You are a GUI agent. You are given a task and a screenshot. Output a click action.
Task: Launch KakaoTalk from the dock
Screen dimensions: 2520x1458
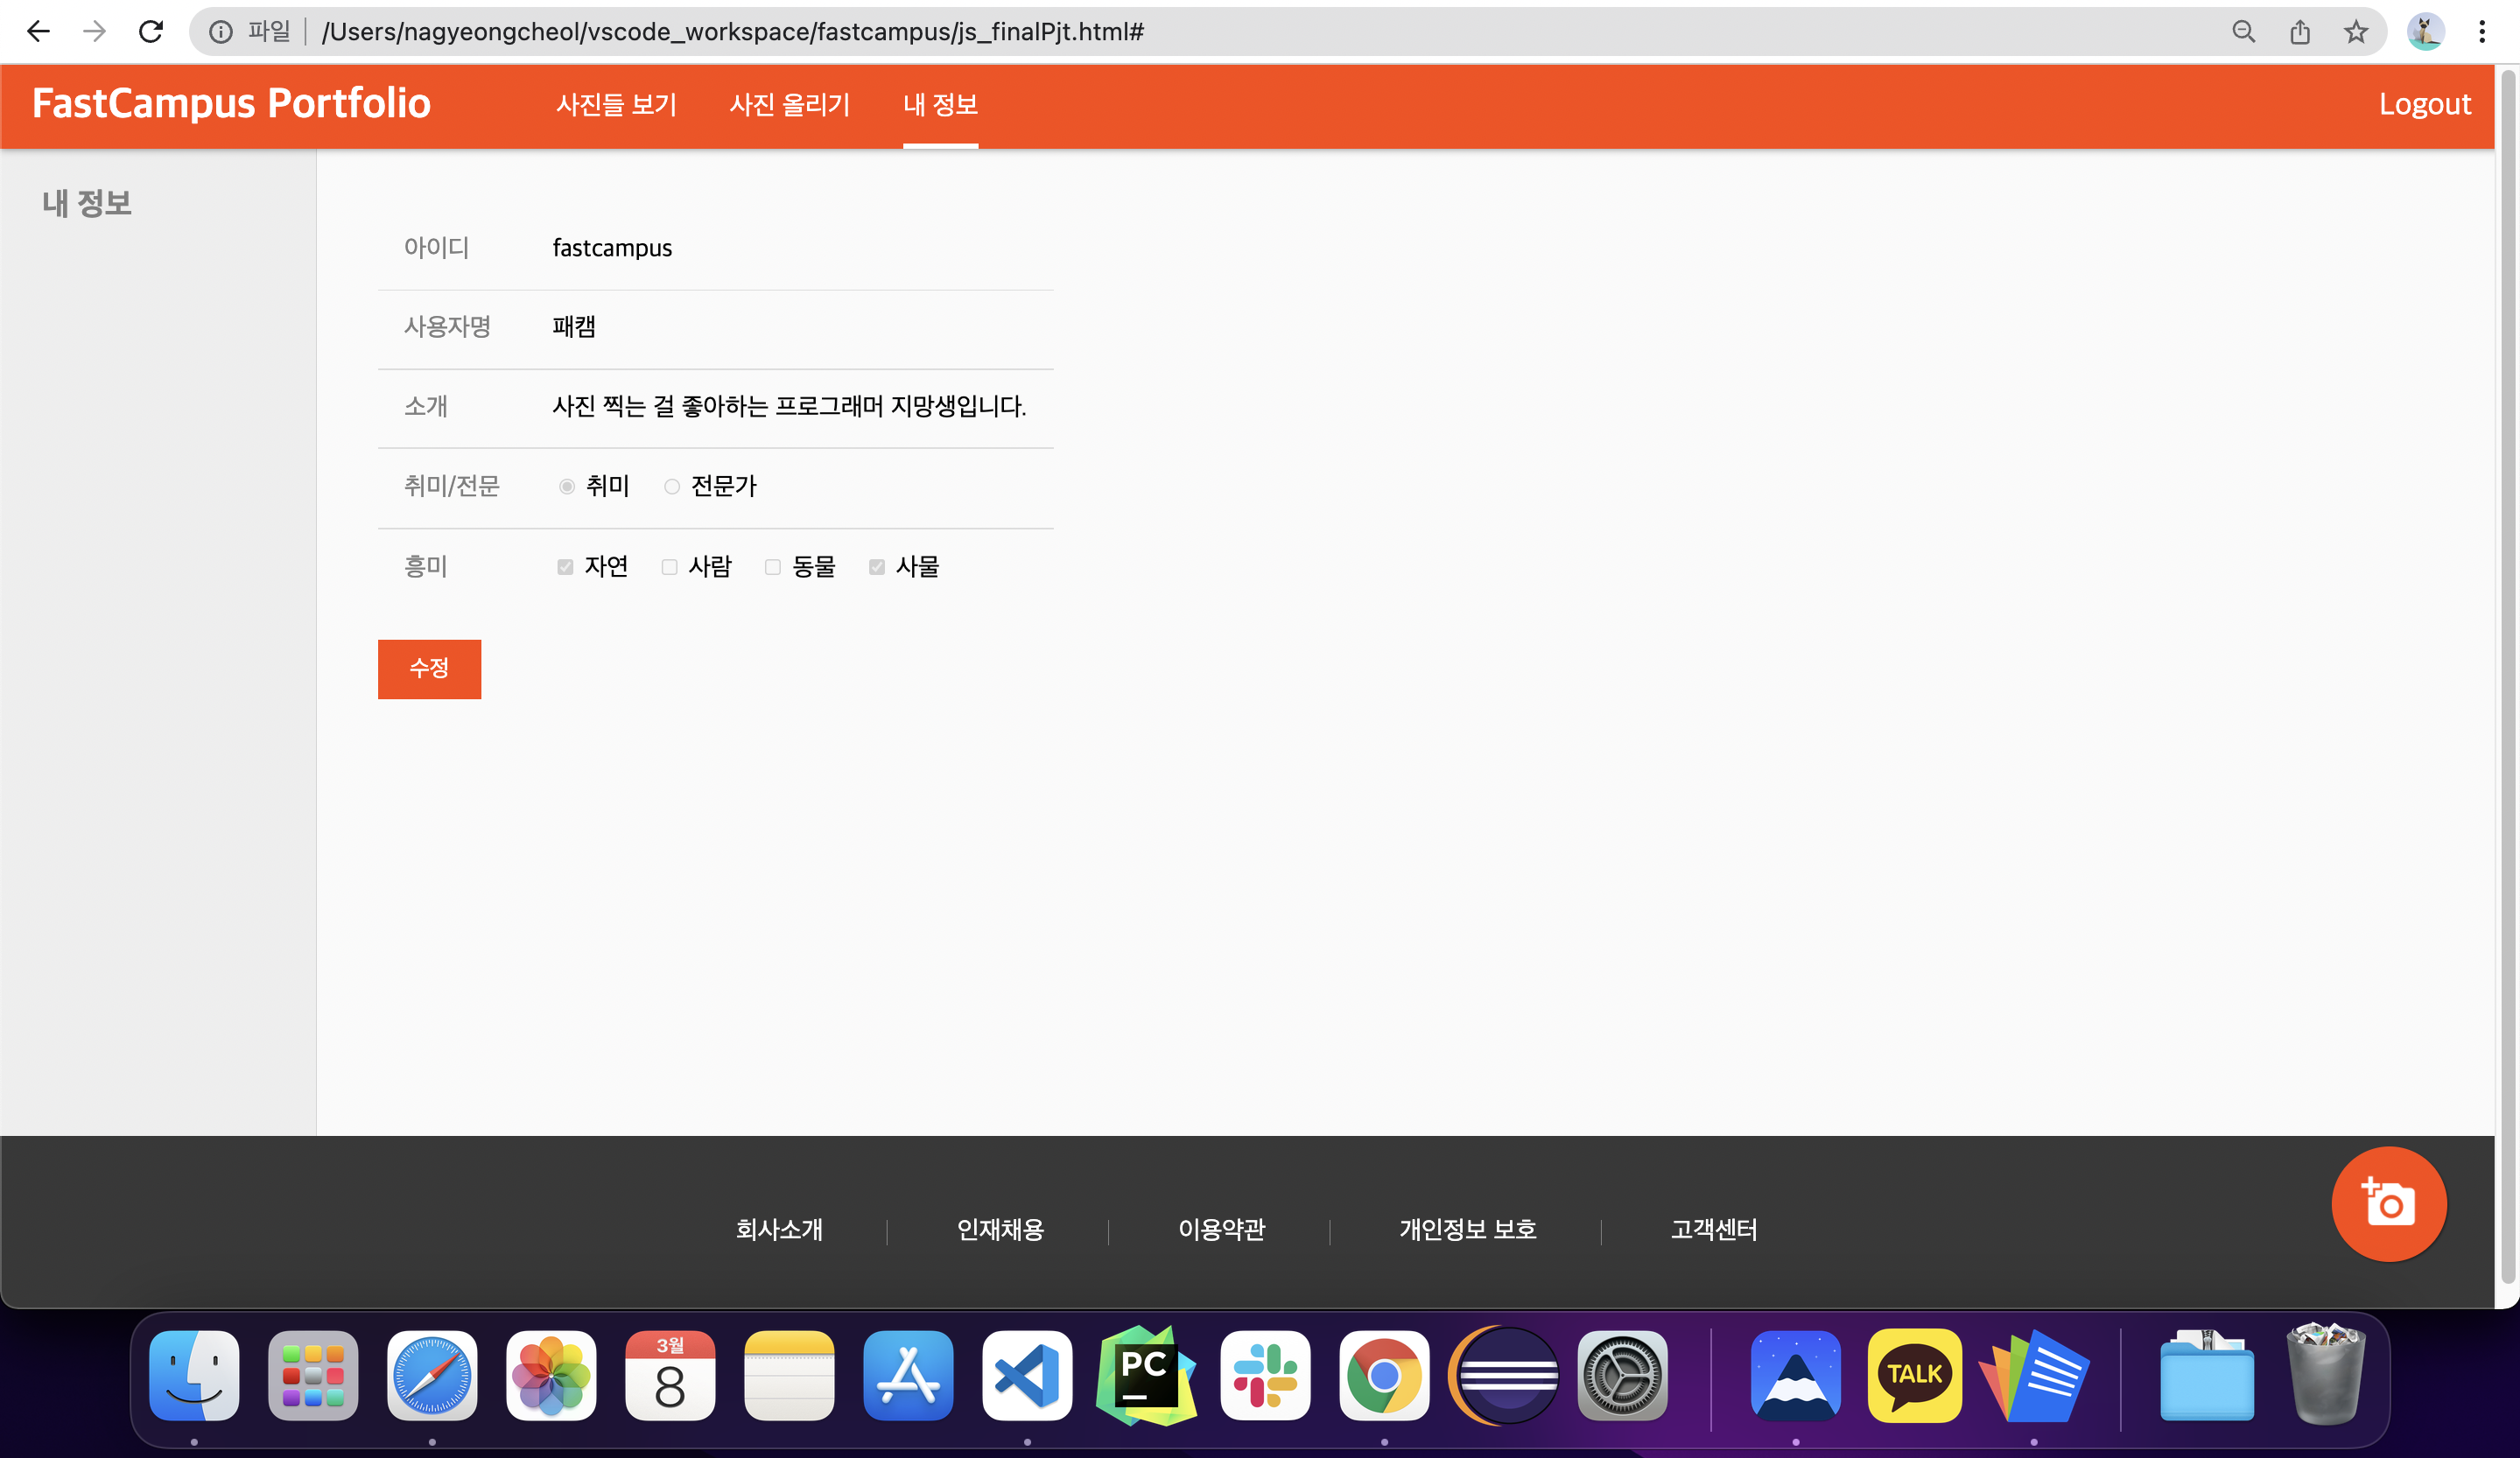coord(1914,1375)
